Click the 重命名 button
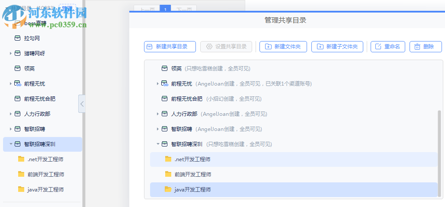 pyautogui.click(x=387, y=47)
